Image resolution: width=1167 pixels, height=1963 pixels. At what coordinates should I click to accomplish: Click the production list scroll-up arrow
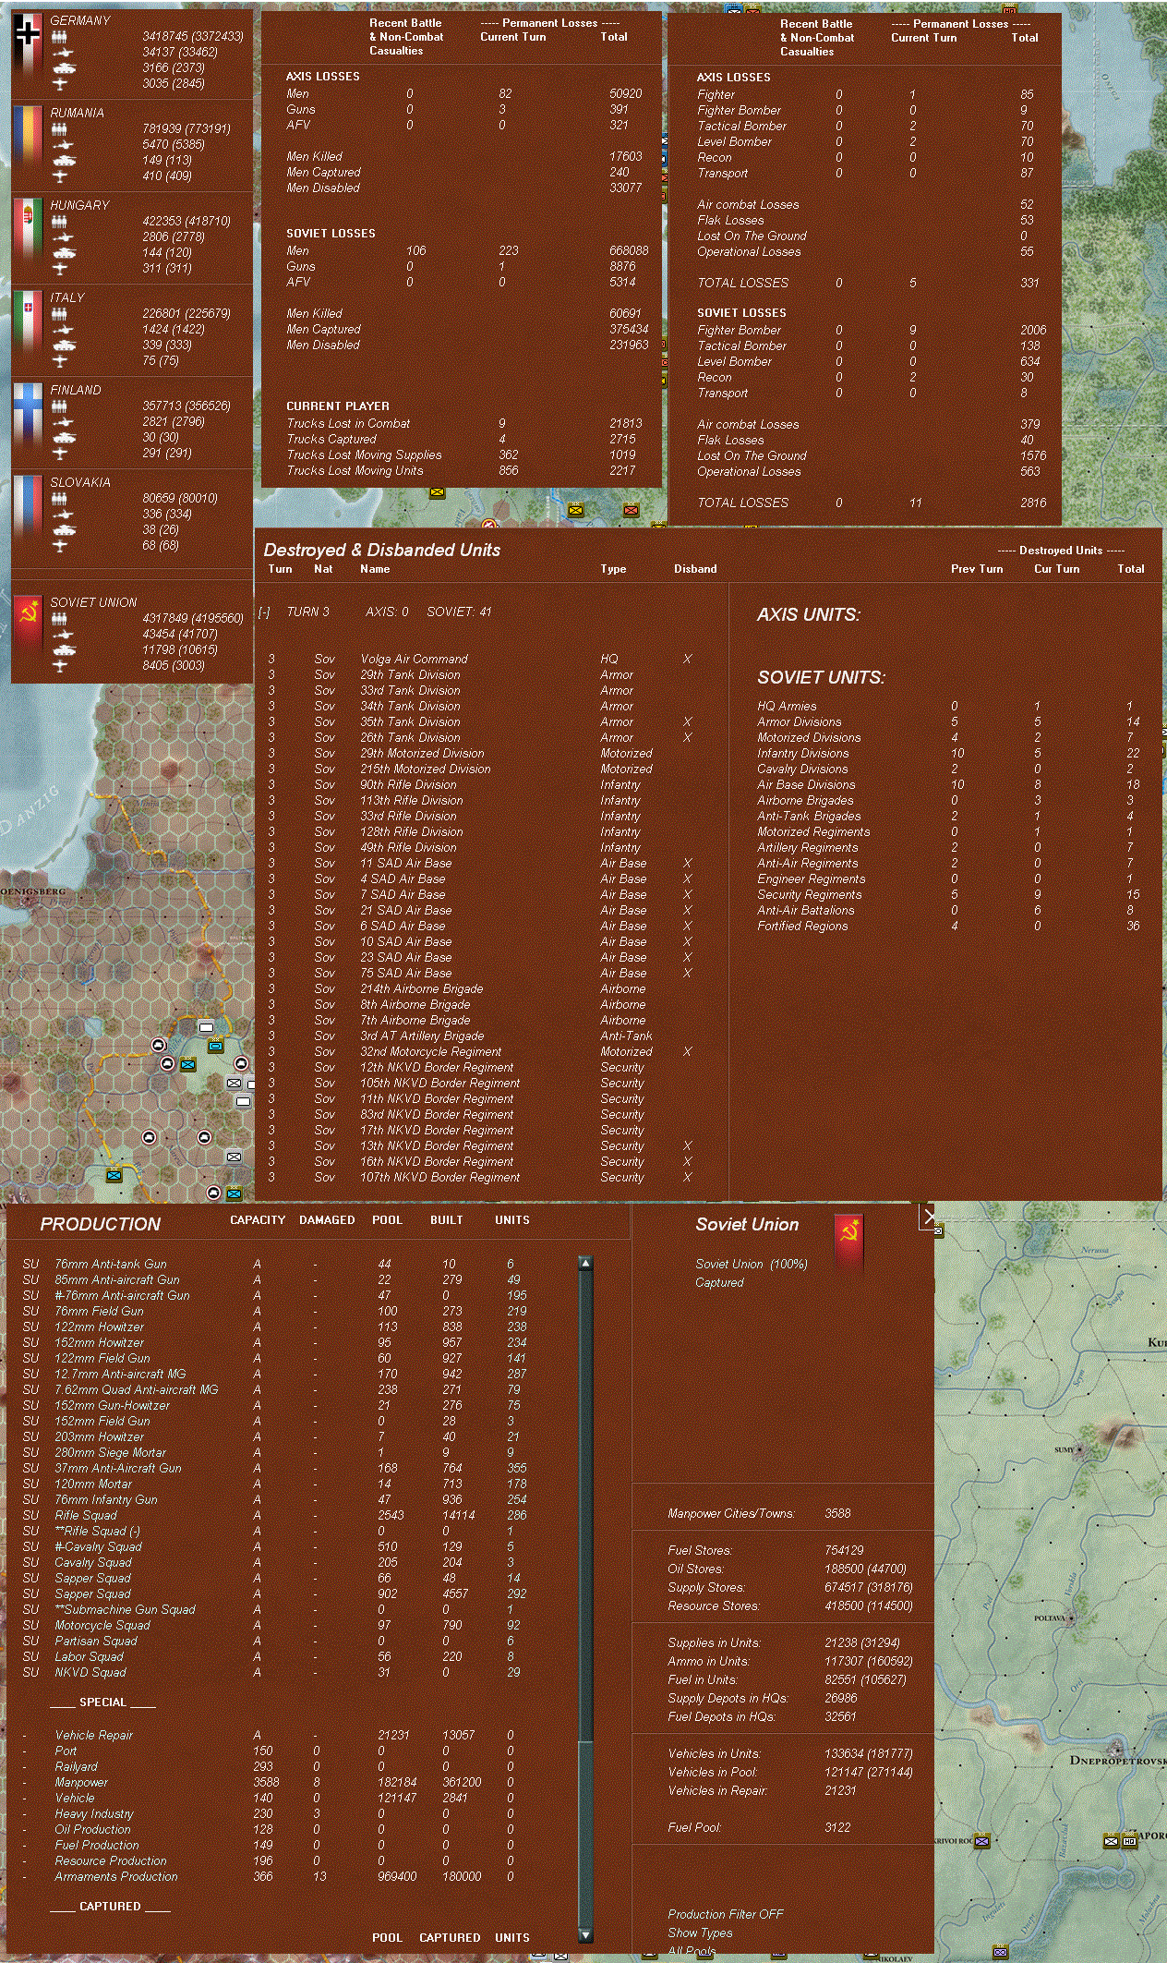pos(585,1263)
